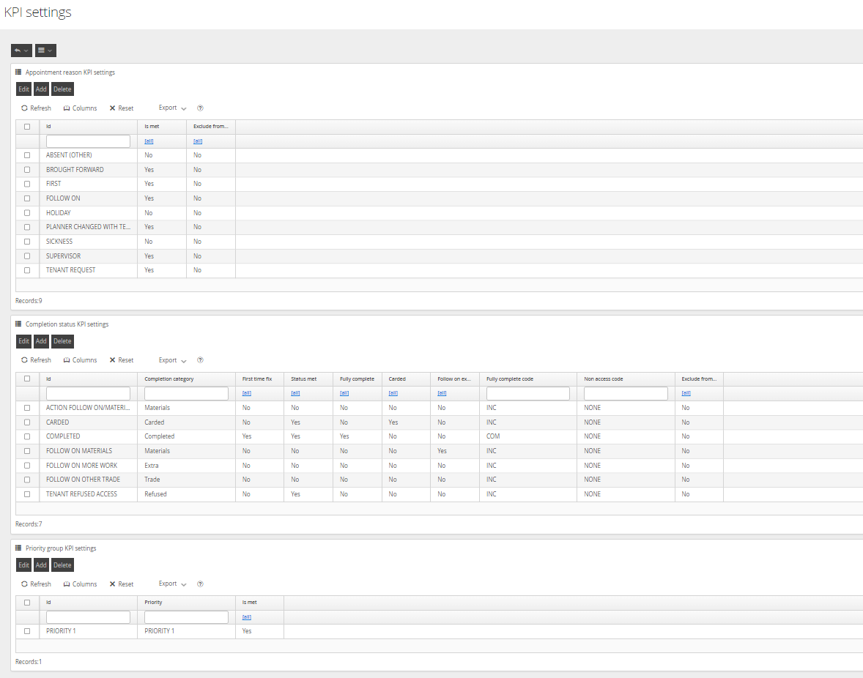
Task: Click help icon in Completion status toolbar
Action: coord(200,360)
